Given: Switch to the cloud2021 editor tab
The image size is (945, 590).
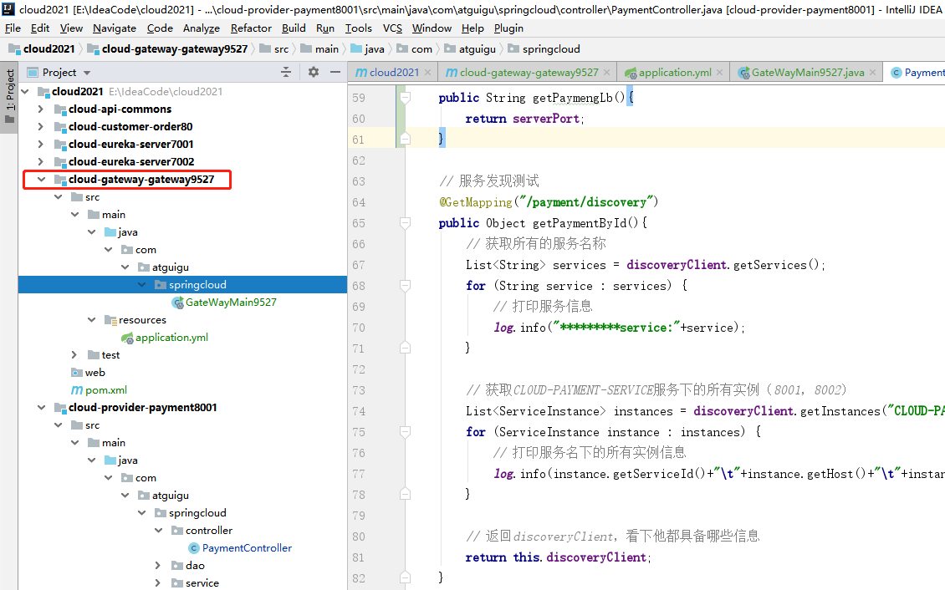Looking at the screenshot, I should point(393,72).
